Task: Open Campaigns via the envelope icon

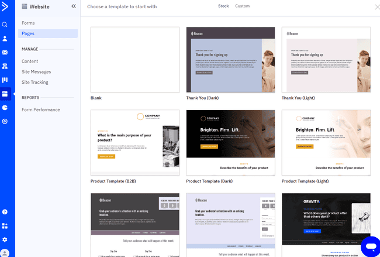Action: tap(5, 52)
